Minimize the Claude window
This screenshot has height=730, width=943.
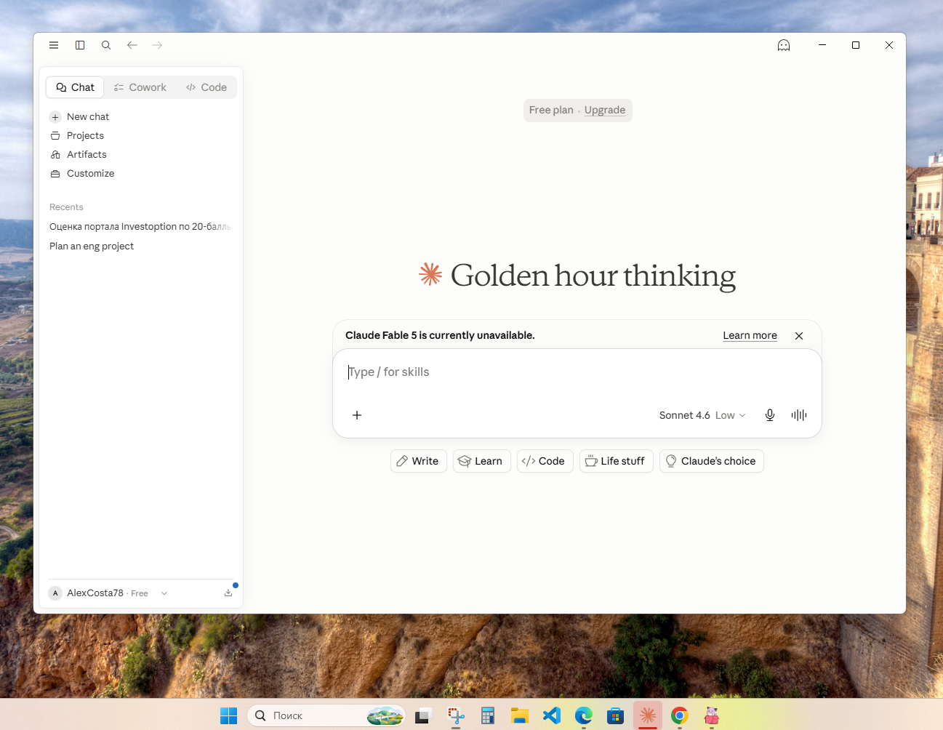coord(822,45)
